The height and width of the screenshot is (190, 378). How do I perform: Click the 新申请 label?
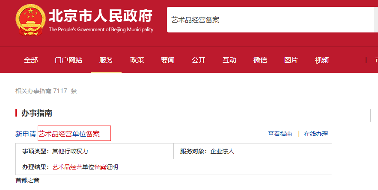point(26,134)
